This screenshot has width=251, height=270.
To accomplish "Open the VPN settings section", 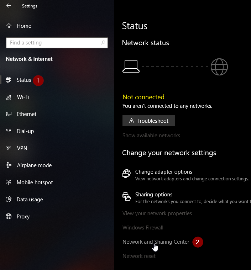I will (22, 148).
